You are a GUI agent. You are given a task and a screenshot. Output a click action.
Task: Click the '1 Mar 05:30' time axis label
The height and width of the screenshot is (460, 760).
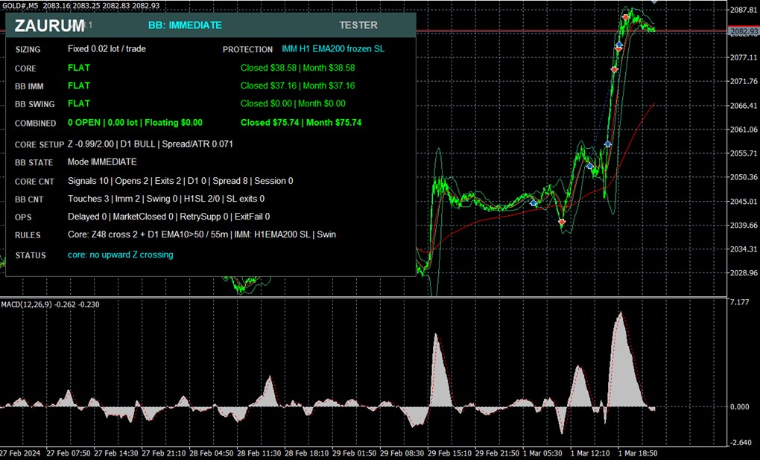(542, 454)
